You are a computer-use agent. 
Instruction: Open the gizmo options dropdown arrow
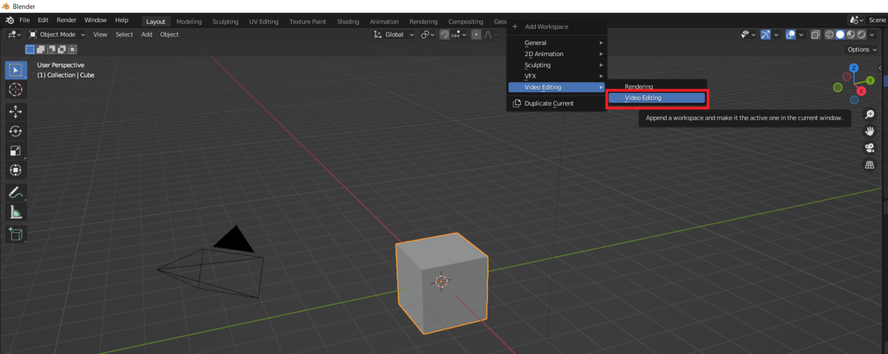pos(776,34)
